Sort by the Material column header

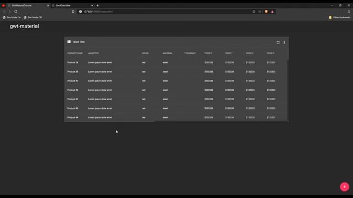coord(168,53)
